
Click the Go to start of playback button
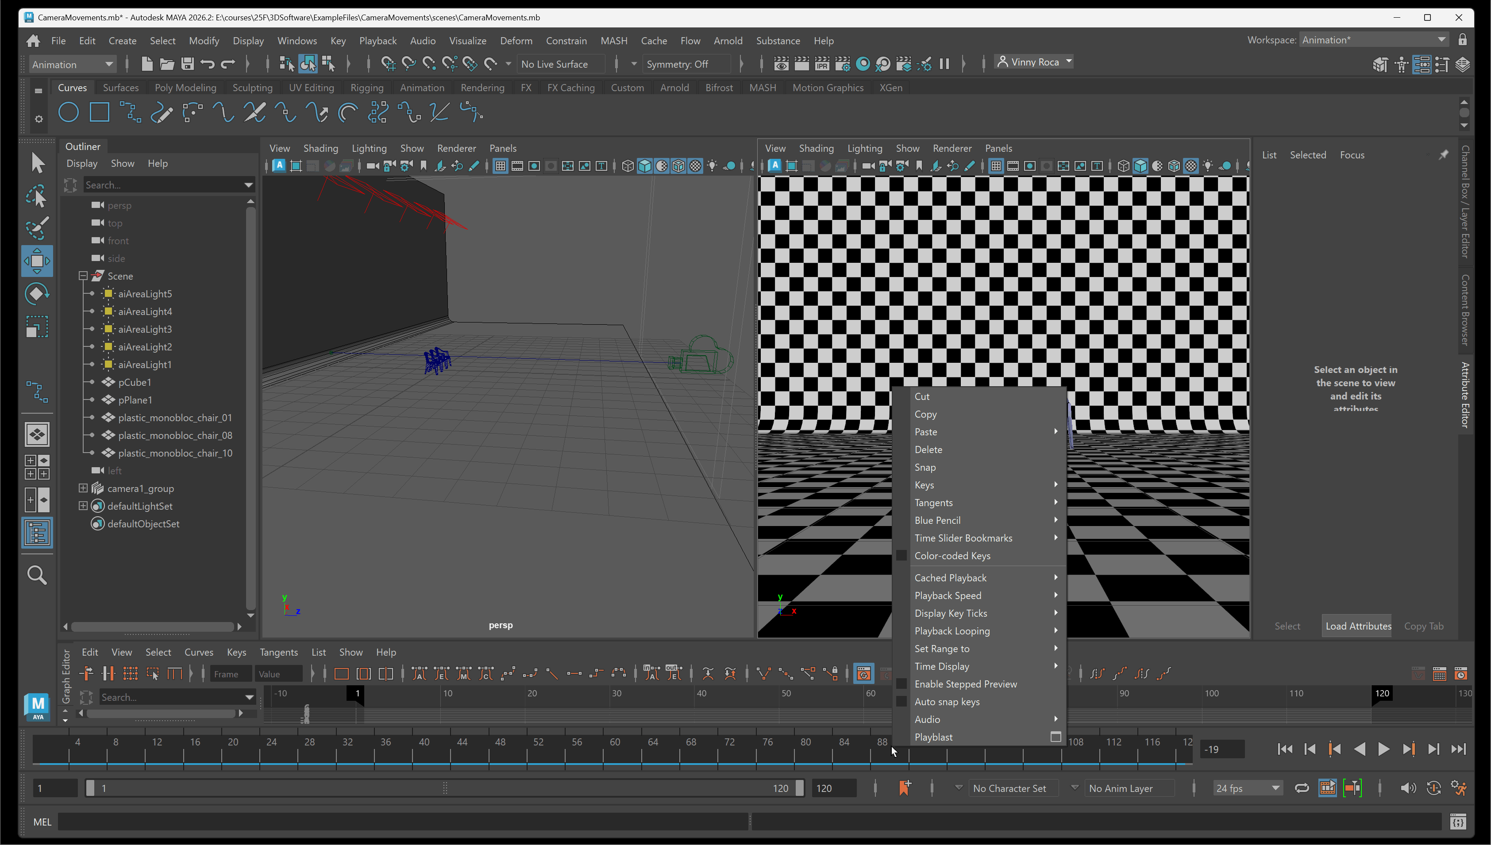1285,749
